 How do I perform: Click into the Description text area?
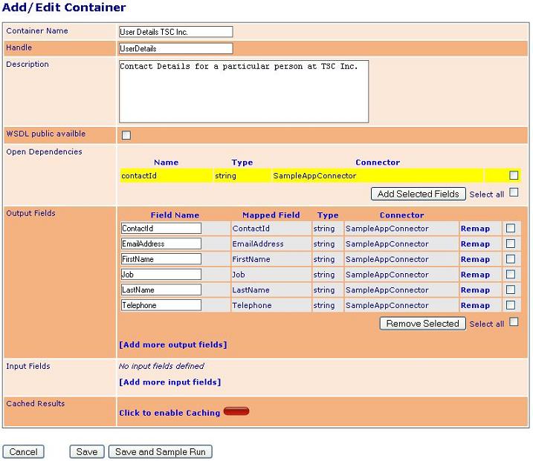244,91
